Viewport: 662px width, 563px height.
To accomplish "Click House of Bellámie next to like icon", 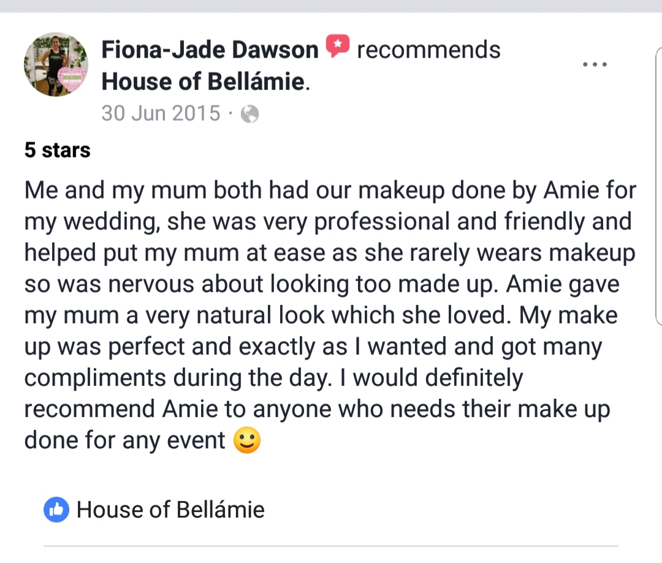I will tap(170, 510).
